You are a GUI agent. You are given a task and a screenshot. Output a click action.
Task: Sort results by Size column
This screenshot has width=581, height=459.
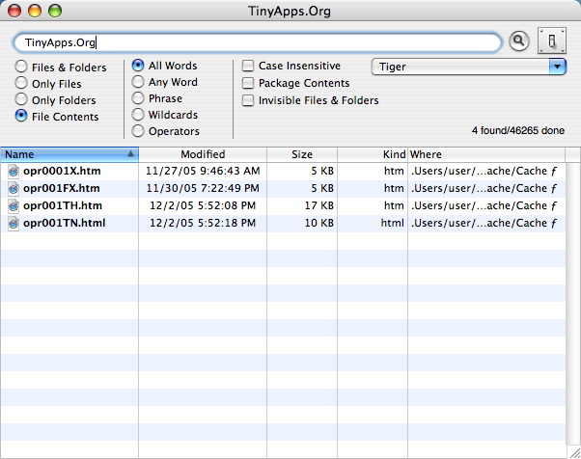(301, 154)
